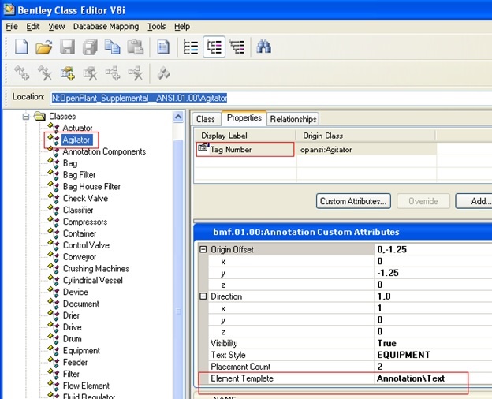The height and width of the screenshot is (399, 492).
Task: Click the Classes folder icon in tree
Action: 40,116
